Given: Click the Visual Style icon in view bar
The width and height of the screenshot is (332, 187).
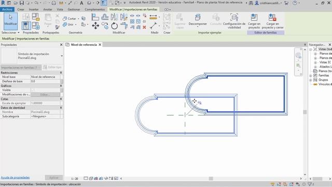Looking at the screenshot, I should (91, 178).
